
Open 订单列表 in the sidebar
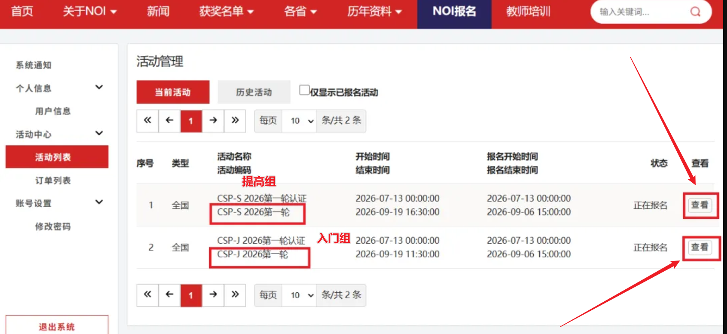53,181
